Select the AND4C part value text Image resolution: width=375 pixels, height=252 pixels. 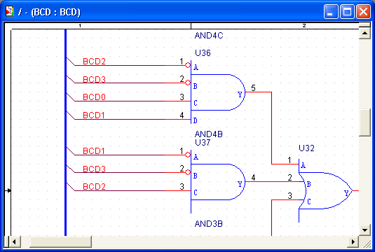(209, 36)
